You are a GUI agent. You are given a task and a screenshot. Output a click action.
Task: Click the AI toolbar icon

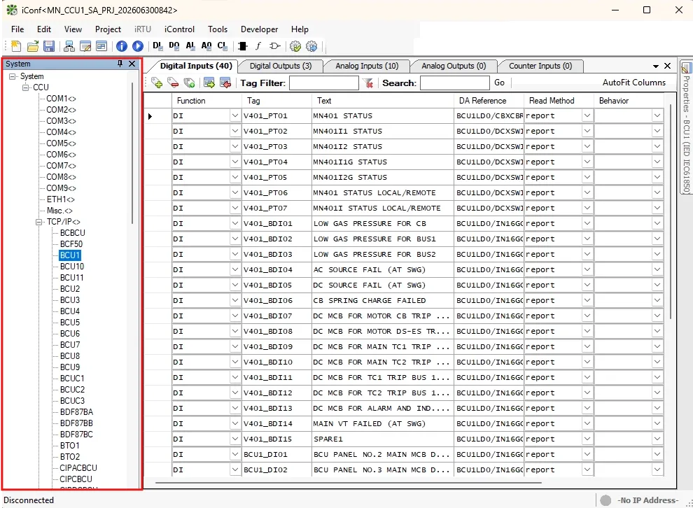tap(190, 45)
